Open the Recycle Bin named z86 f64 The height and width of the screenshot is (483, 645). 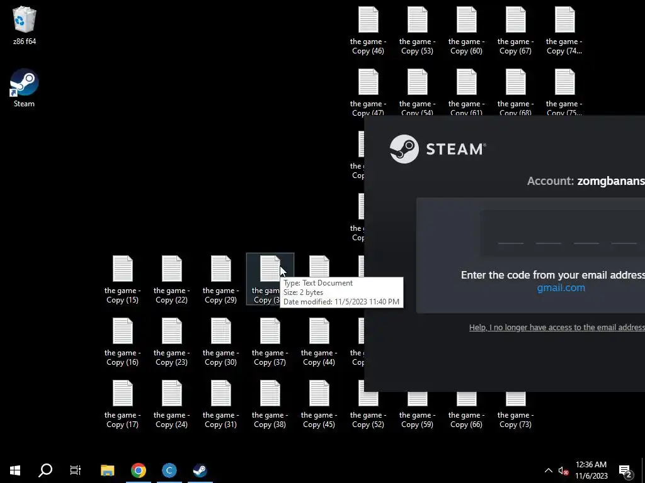pyautogui.click(x=25, y=25)
